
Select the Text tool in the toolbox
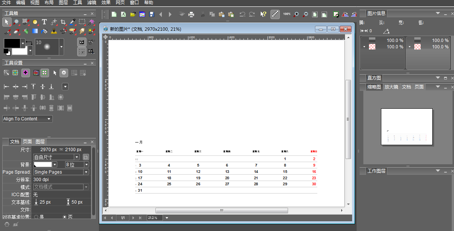44,22
